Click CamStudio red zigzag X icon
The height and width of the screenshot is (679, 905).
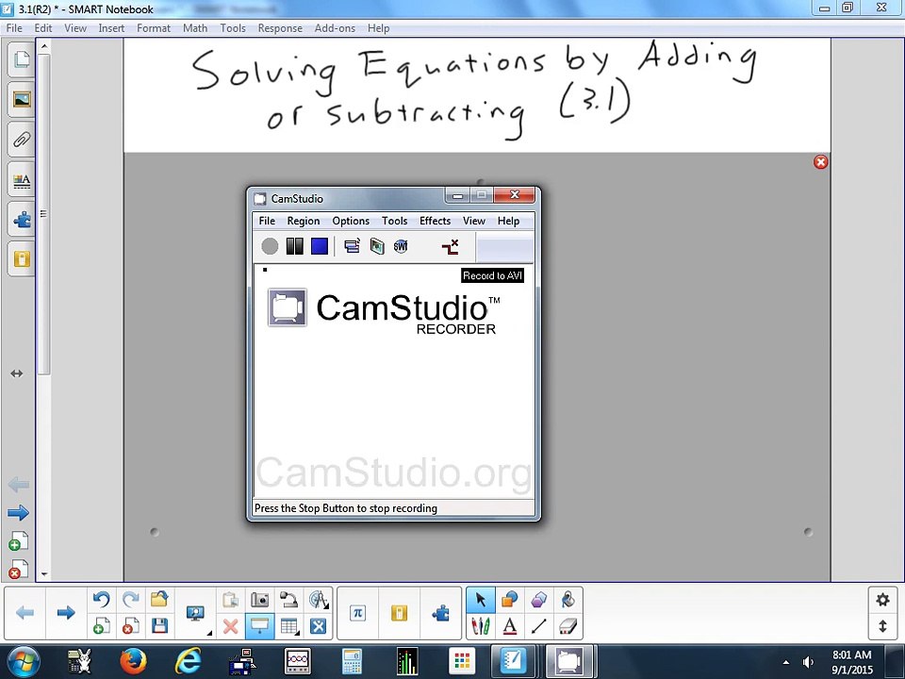[x=451, y=246]
